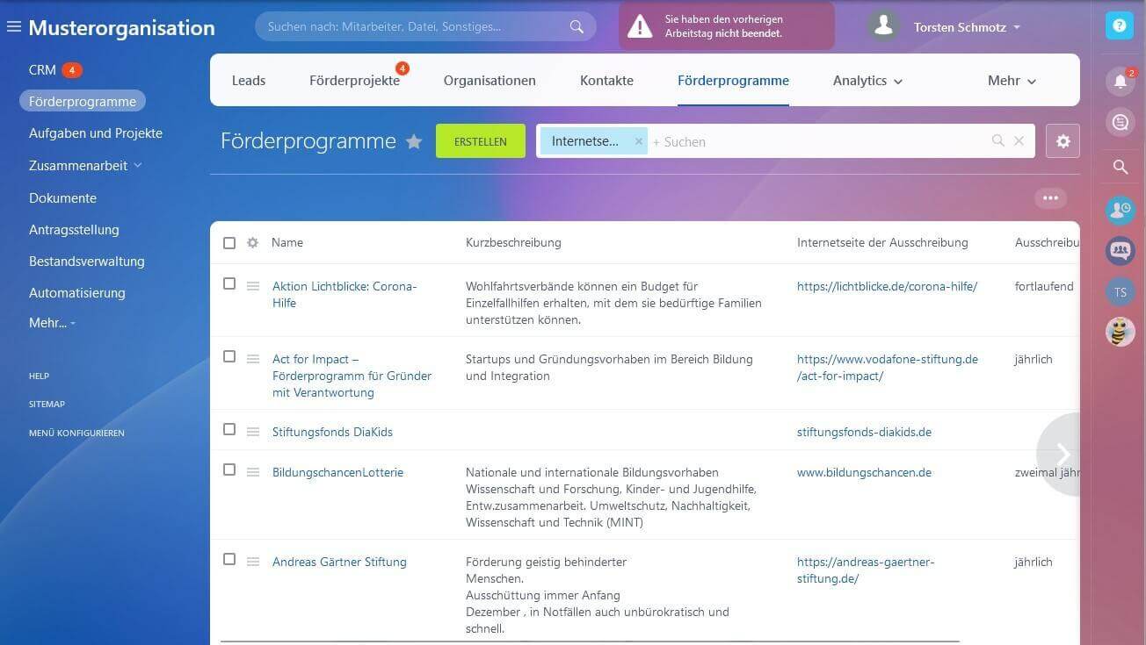Click the three-dot options button above table
Image resolution: width=1146 pixels, height=645 pixels.
pos(1050,198)
